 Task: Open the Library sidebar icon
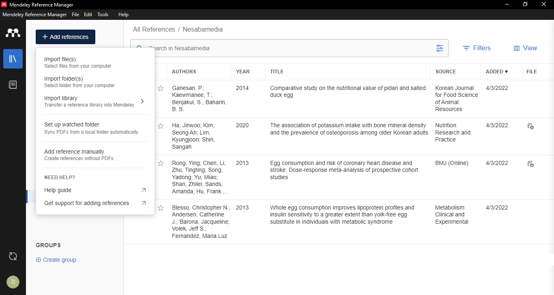13,59
